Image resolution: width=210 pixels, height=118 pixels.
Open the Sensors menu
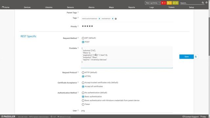tap(70, 7)
